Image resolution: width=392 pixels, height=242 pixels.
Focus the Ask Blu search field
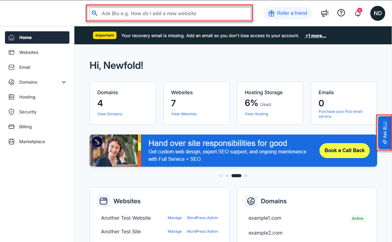pos(174,13)
